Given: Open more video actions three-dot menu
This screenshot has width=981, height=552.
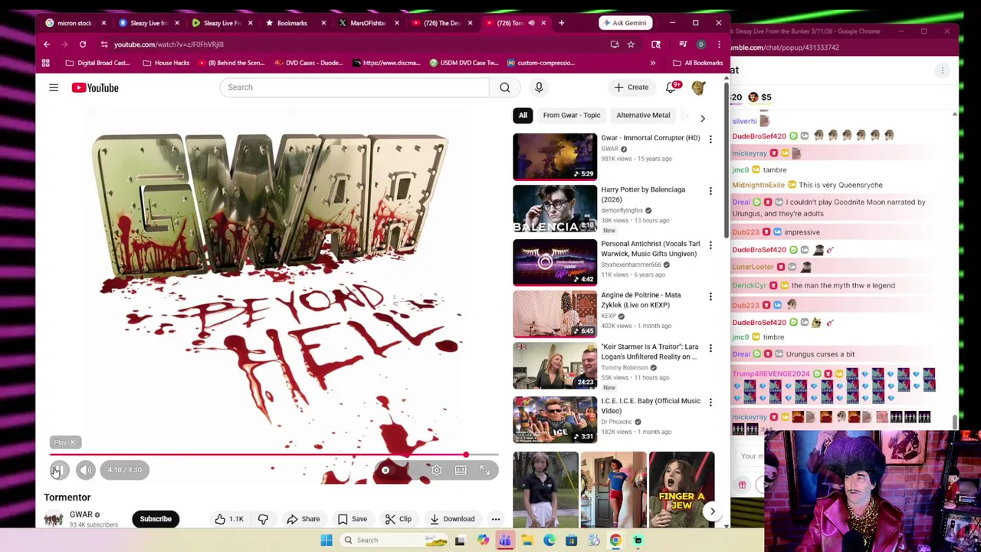Looking at the screenshot, I should 496,519.
